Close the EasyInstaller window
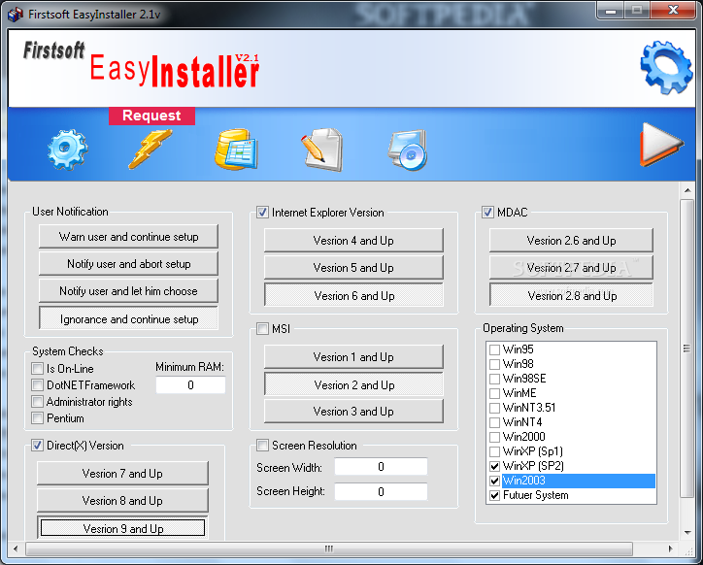 tap(673, 10)
